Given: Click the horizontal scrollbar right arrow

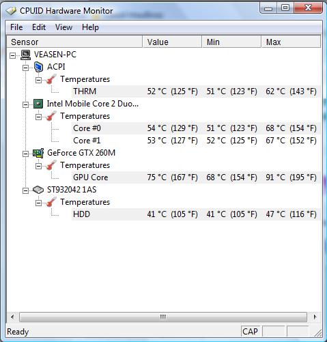Looking at the screenshot, I should pyautogui.click(x=315, y=317).
